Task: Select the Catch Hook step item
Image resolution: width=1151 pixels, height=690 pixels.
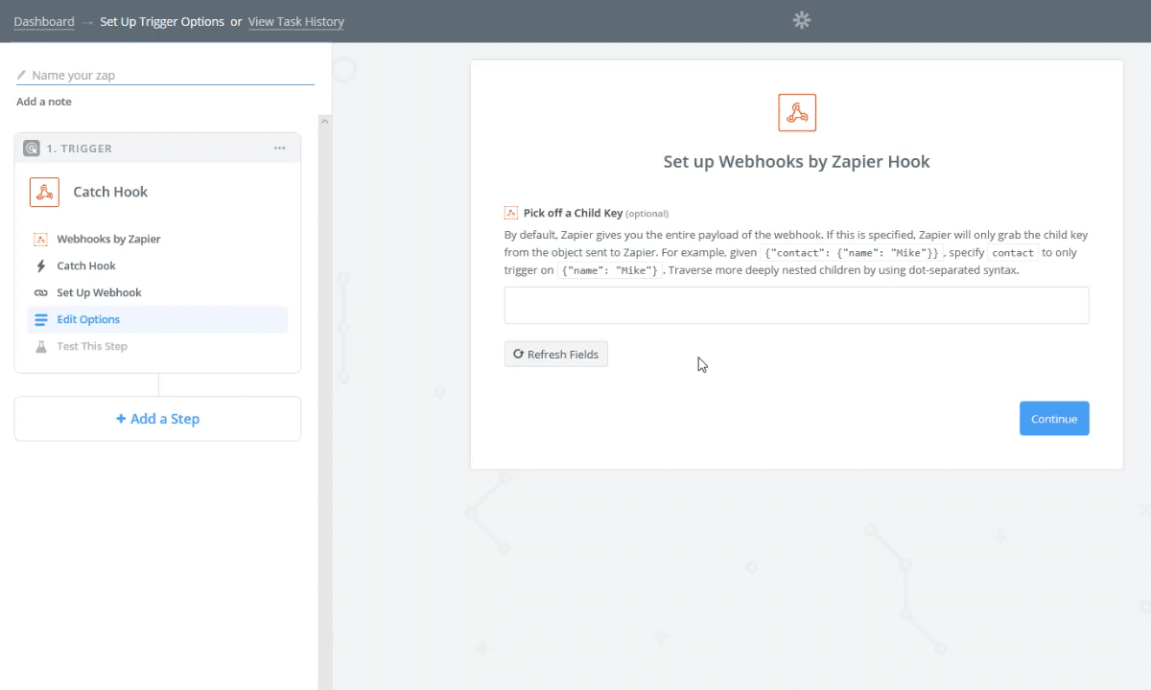Action: click(157, 266)
